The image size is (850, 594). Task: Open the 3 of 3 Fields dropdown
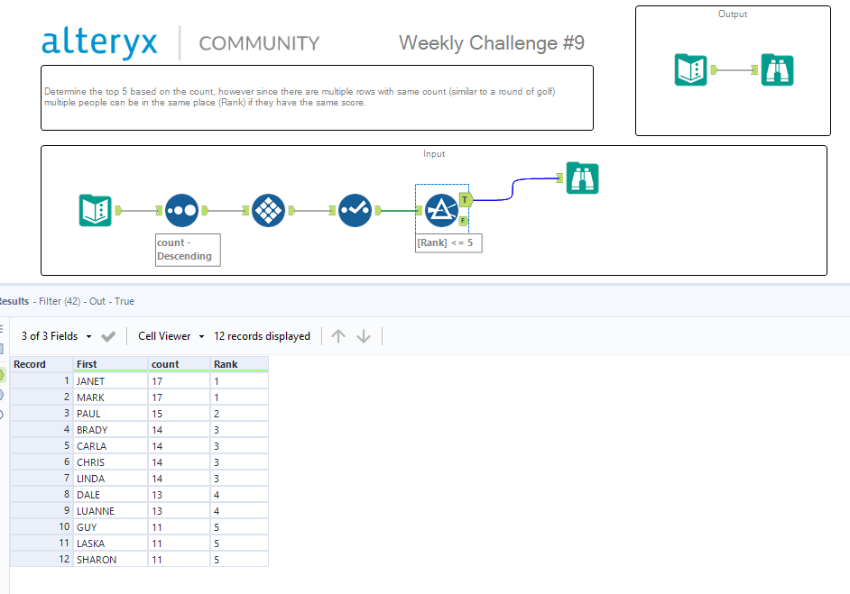56,336
